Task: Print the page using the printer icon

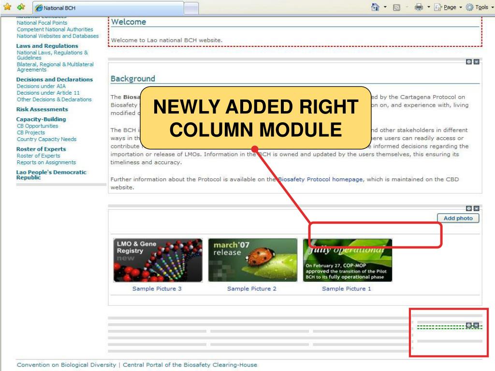Action: click(x=419, y=7)
